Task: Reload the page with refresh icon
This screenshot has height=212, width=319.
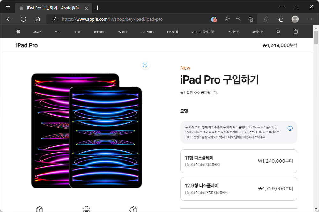Action: (23, 19)
